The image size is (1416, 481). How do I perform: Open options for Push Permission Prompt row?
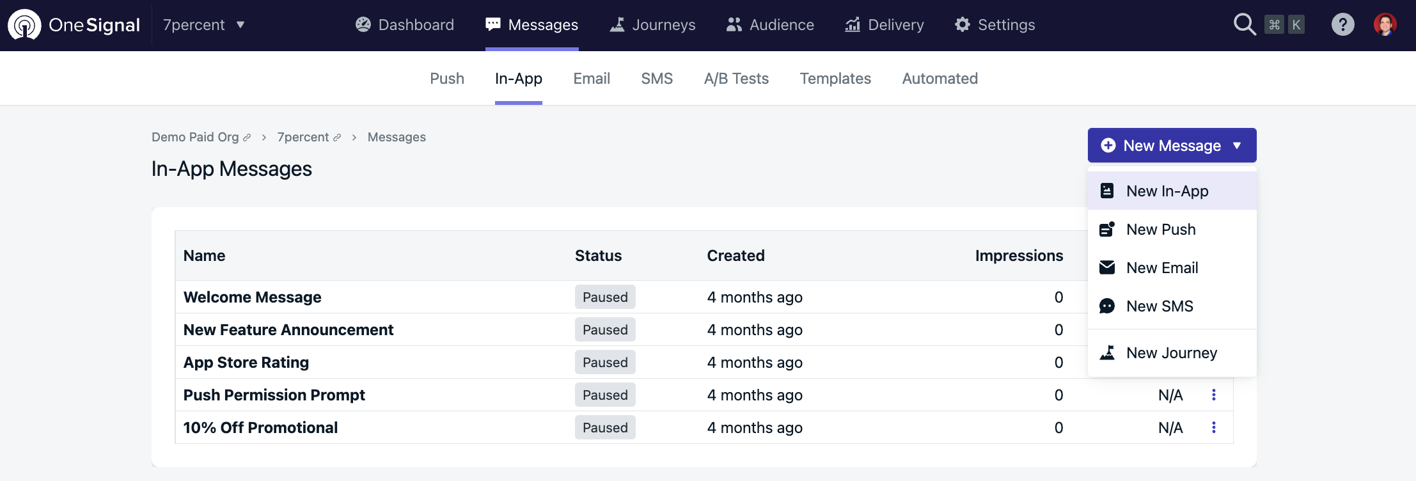[1213, 395]
